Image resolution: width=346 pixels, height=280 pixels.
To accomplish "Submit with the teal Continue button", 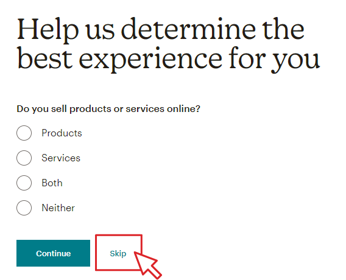I will pos(53,253).
